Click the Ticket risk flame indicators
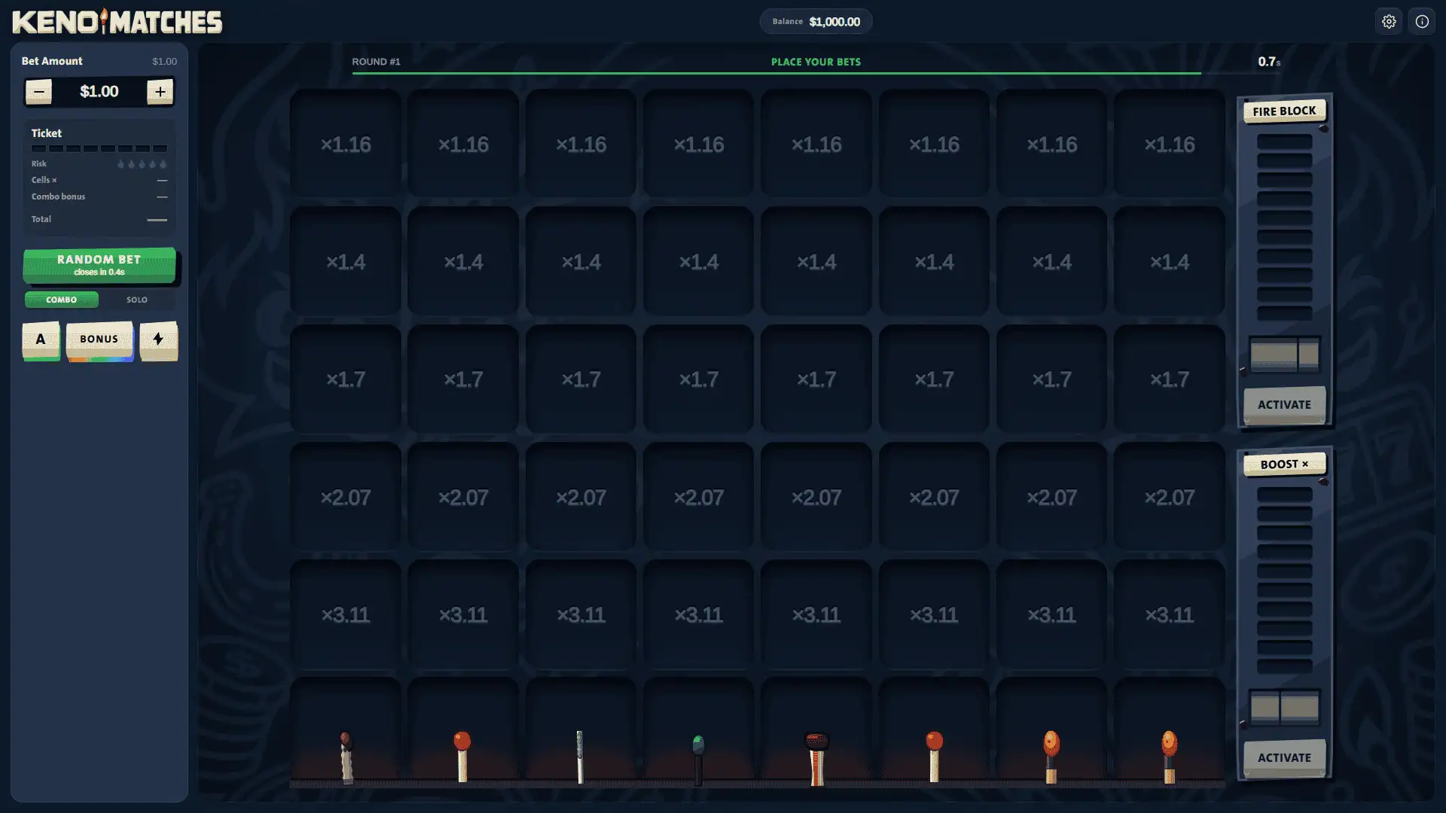The width and height of the screenshot is (1446, 813). tap(142, 164)
